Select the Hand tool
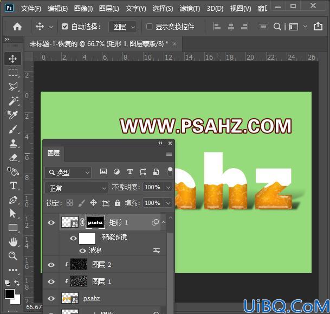Image resolution: width=330 pixels, height=314 pixels. coord(13,242)
